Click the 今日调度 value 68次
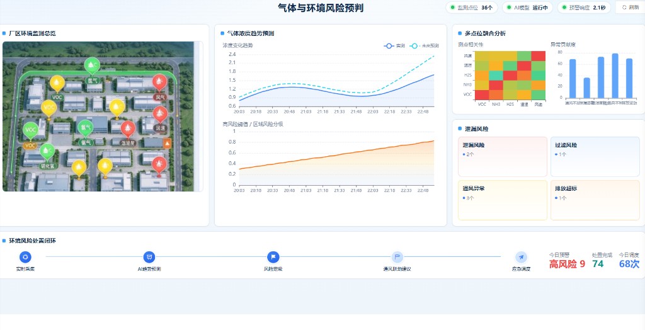This screenshot has width=645, height=330. tap(629, 264)
